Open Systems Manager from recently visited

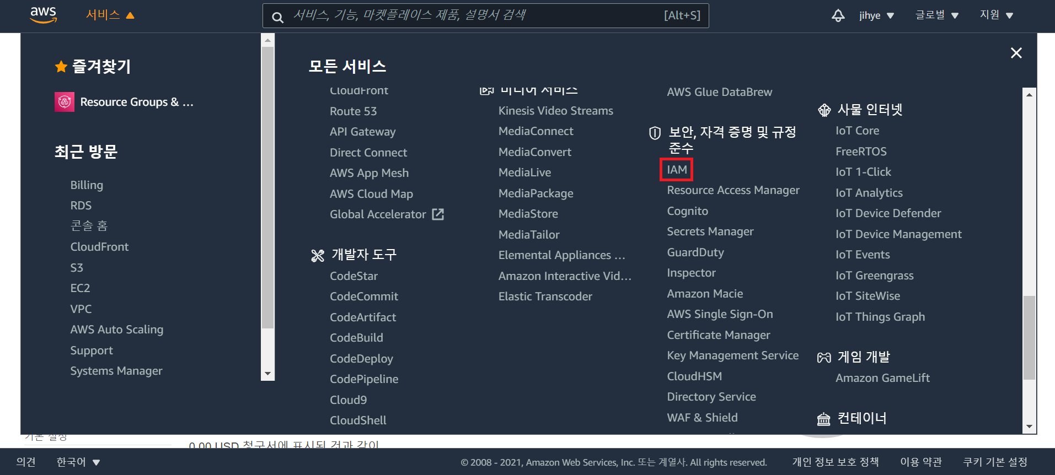[x=116, y=371]
